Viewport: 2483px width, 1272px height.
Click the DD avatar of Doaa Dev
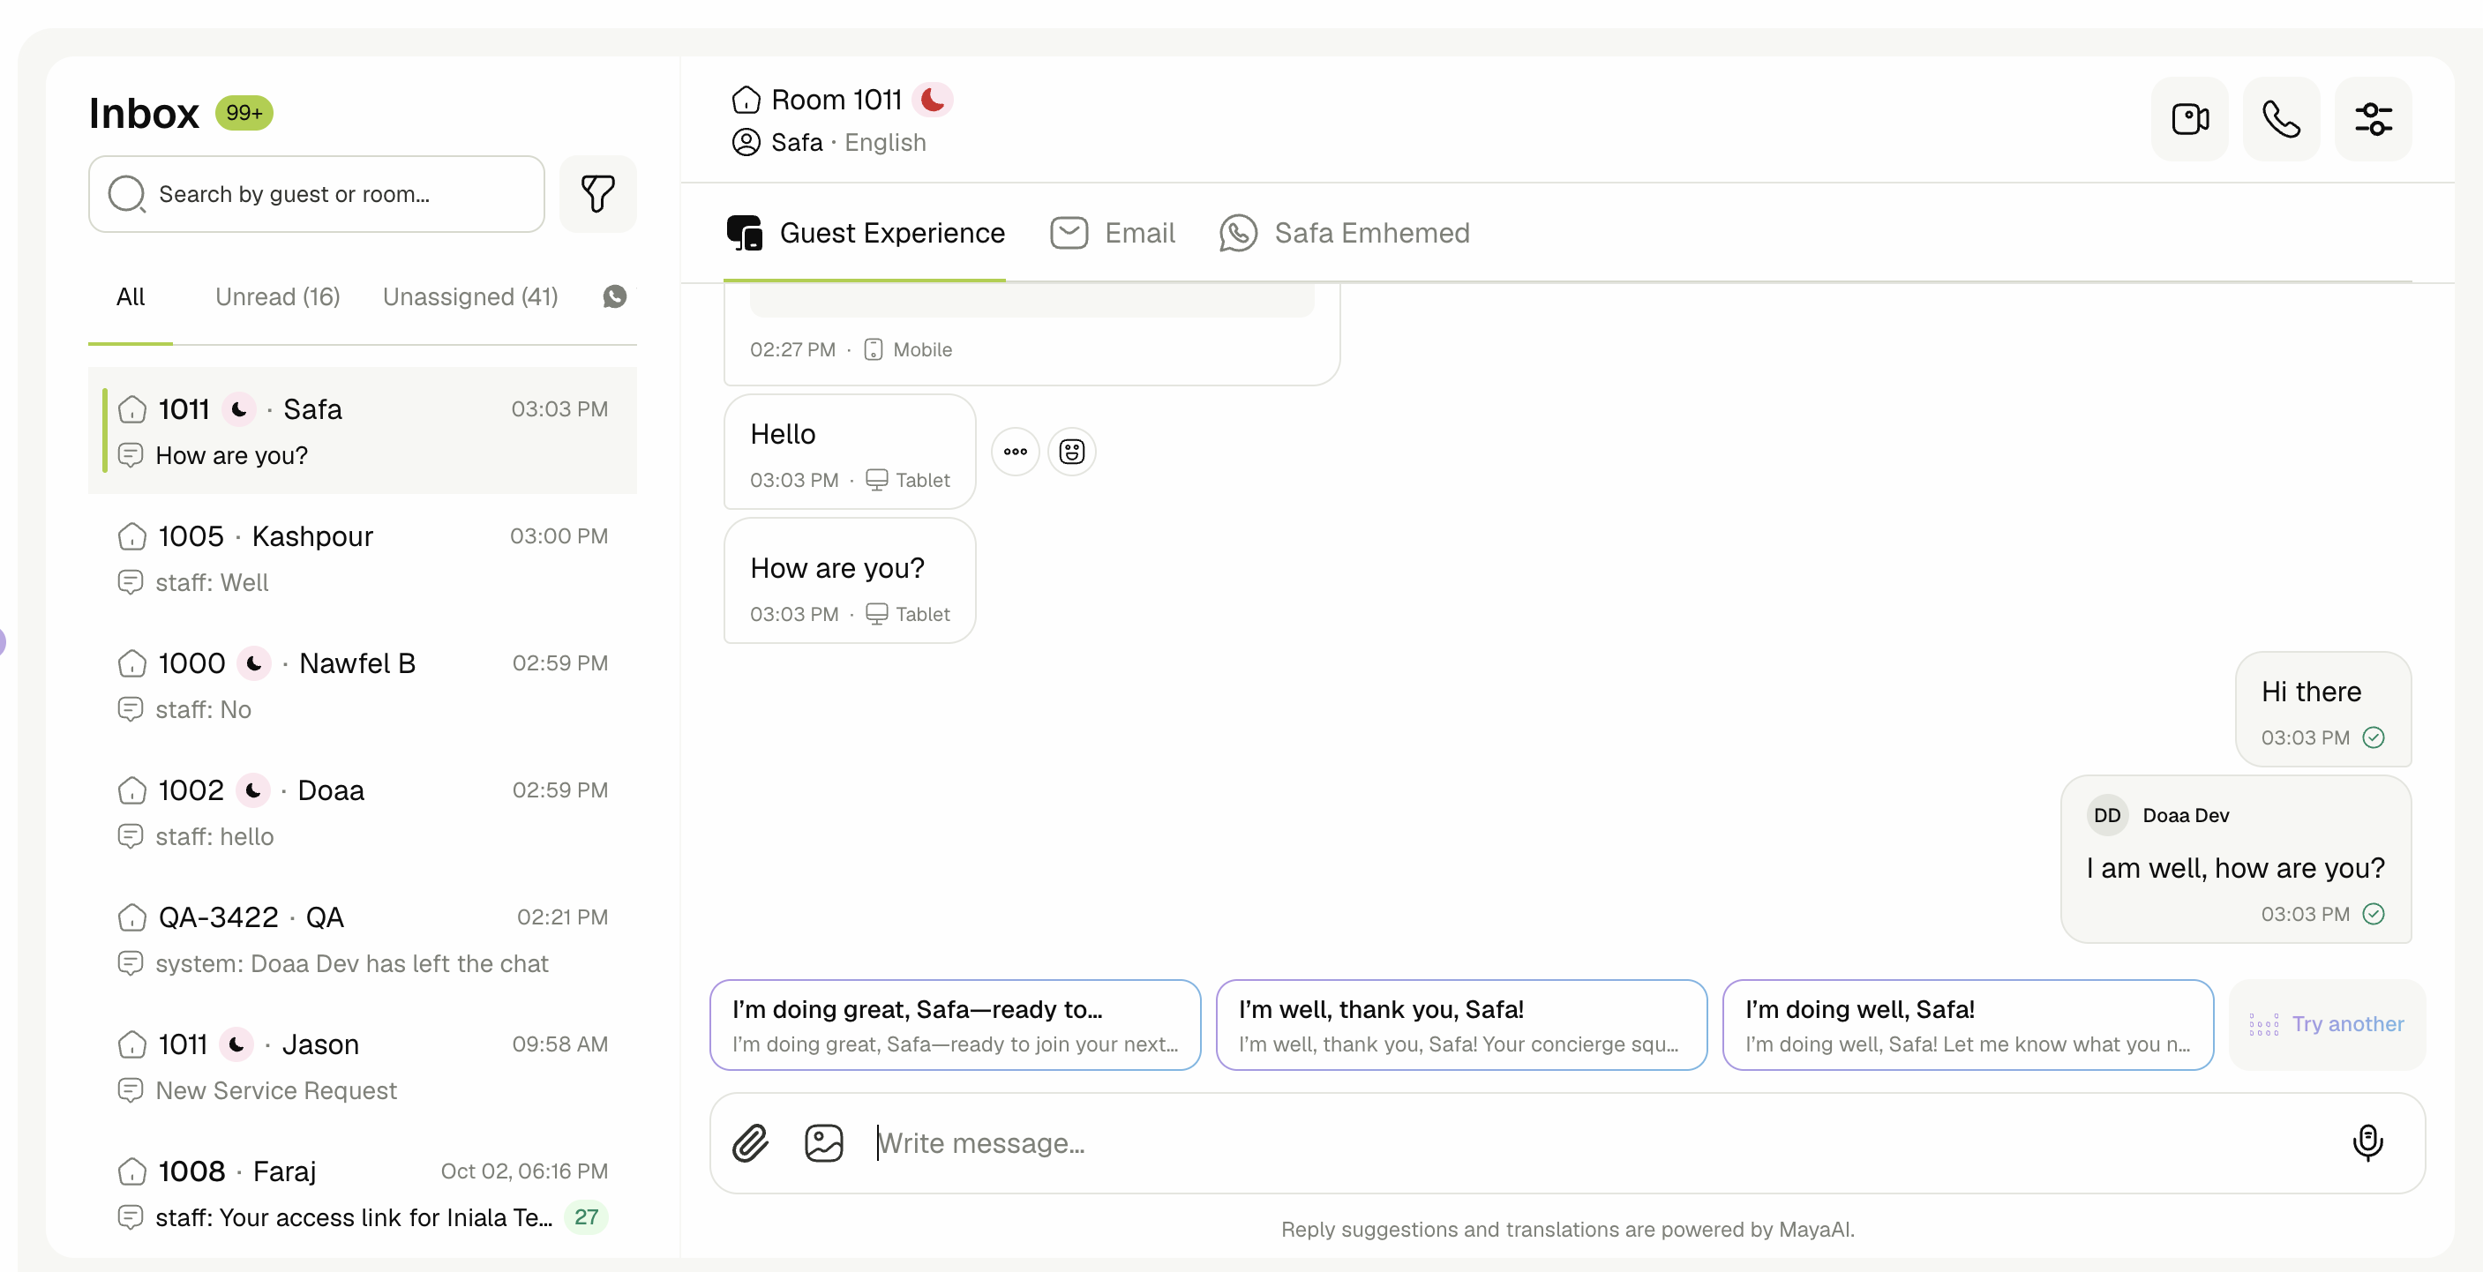pos(2107,815)
